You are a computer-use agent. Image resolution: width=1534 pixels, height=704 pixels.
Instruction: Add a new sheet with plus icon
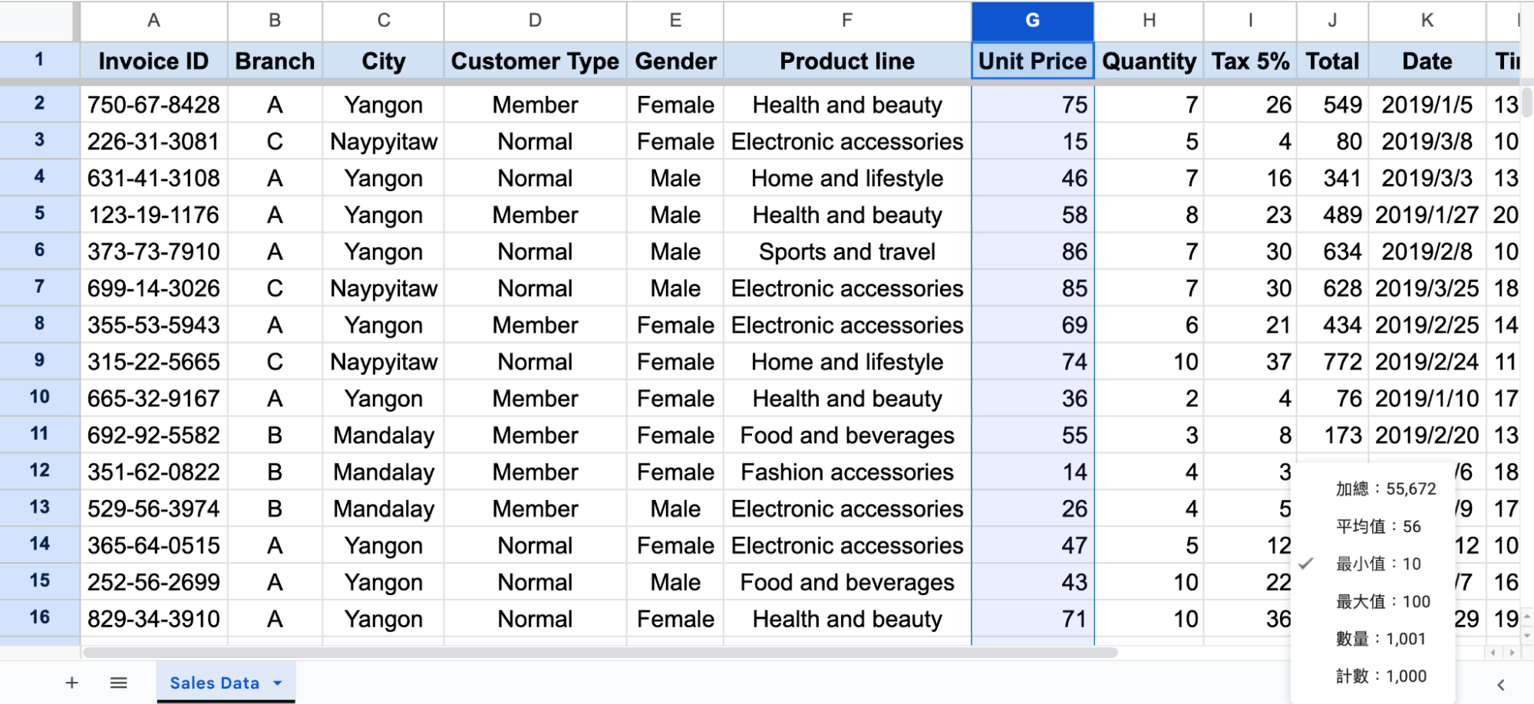pos(71,683)
